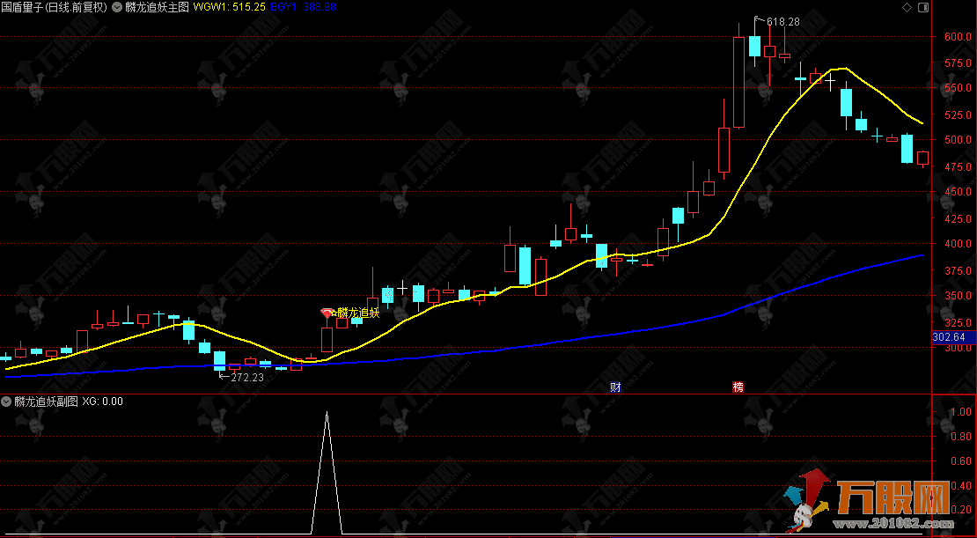Click the 麟龙追妖主图 indicator name

tap(157, 7)
